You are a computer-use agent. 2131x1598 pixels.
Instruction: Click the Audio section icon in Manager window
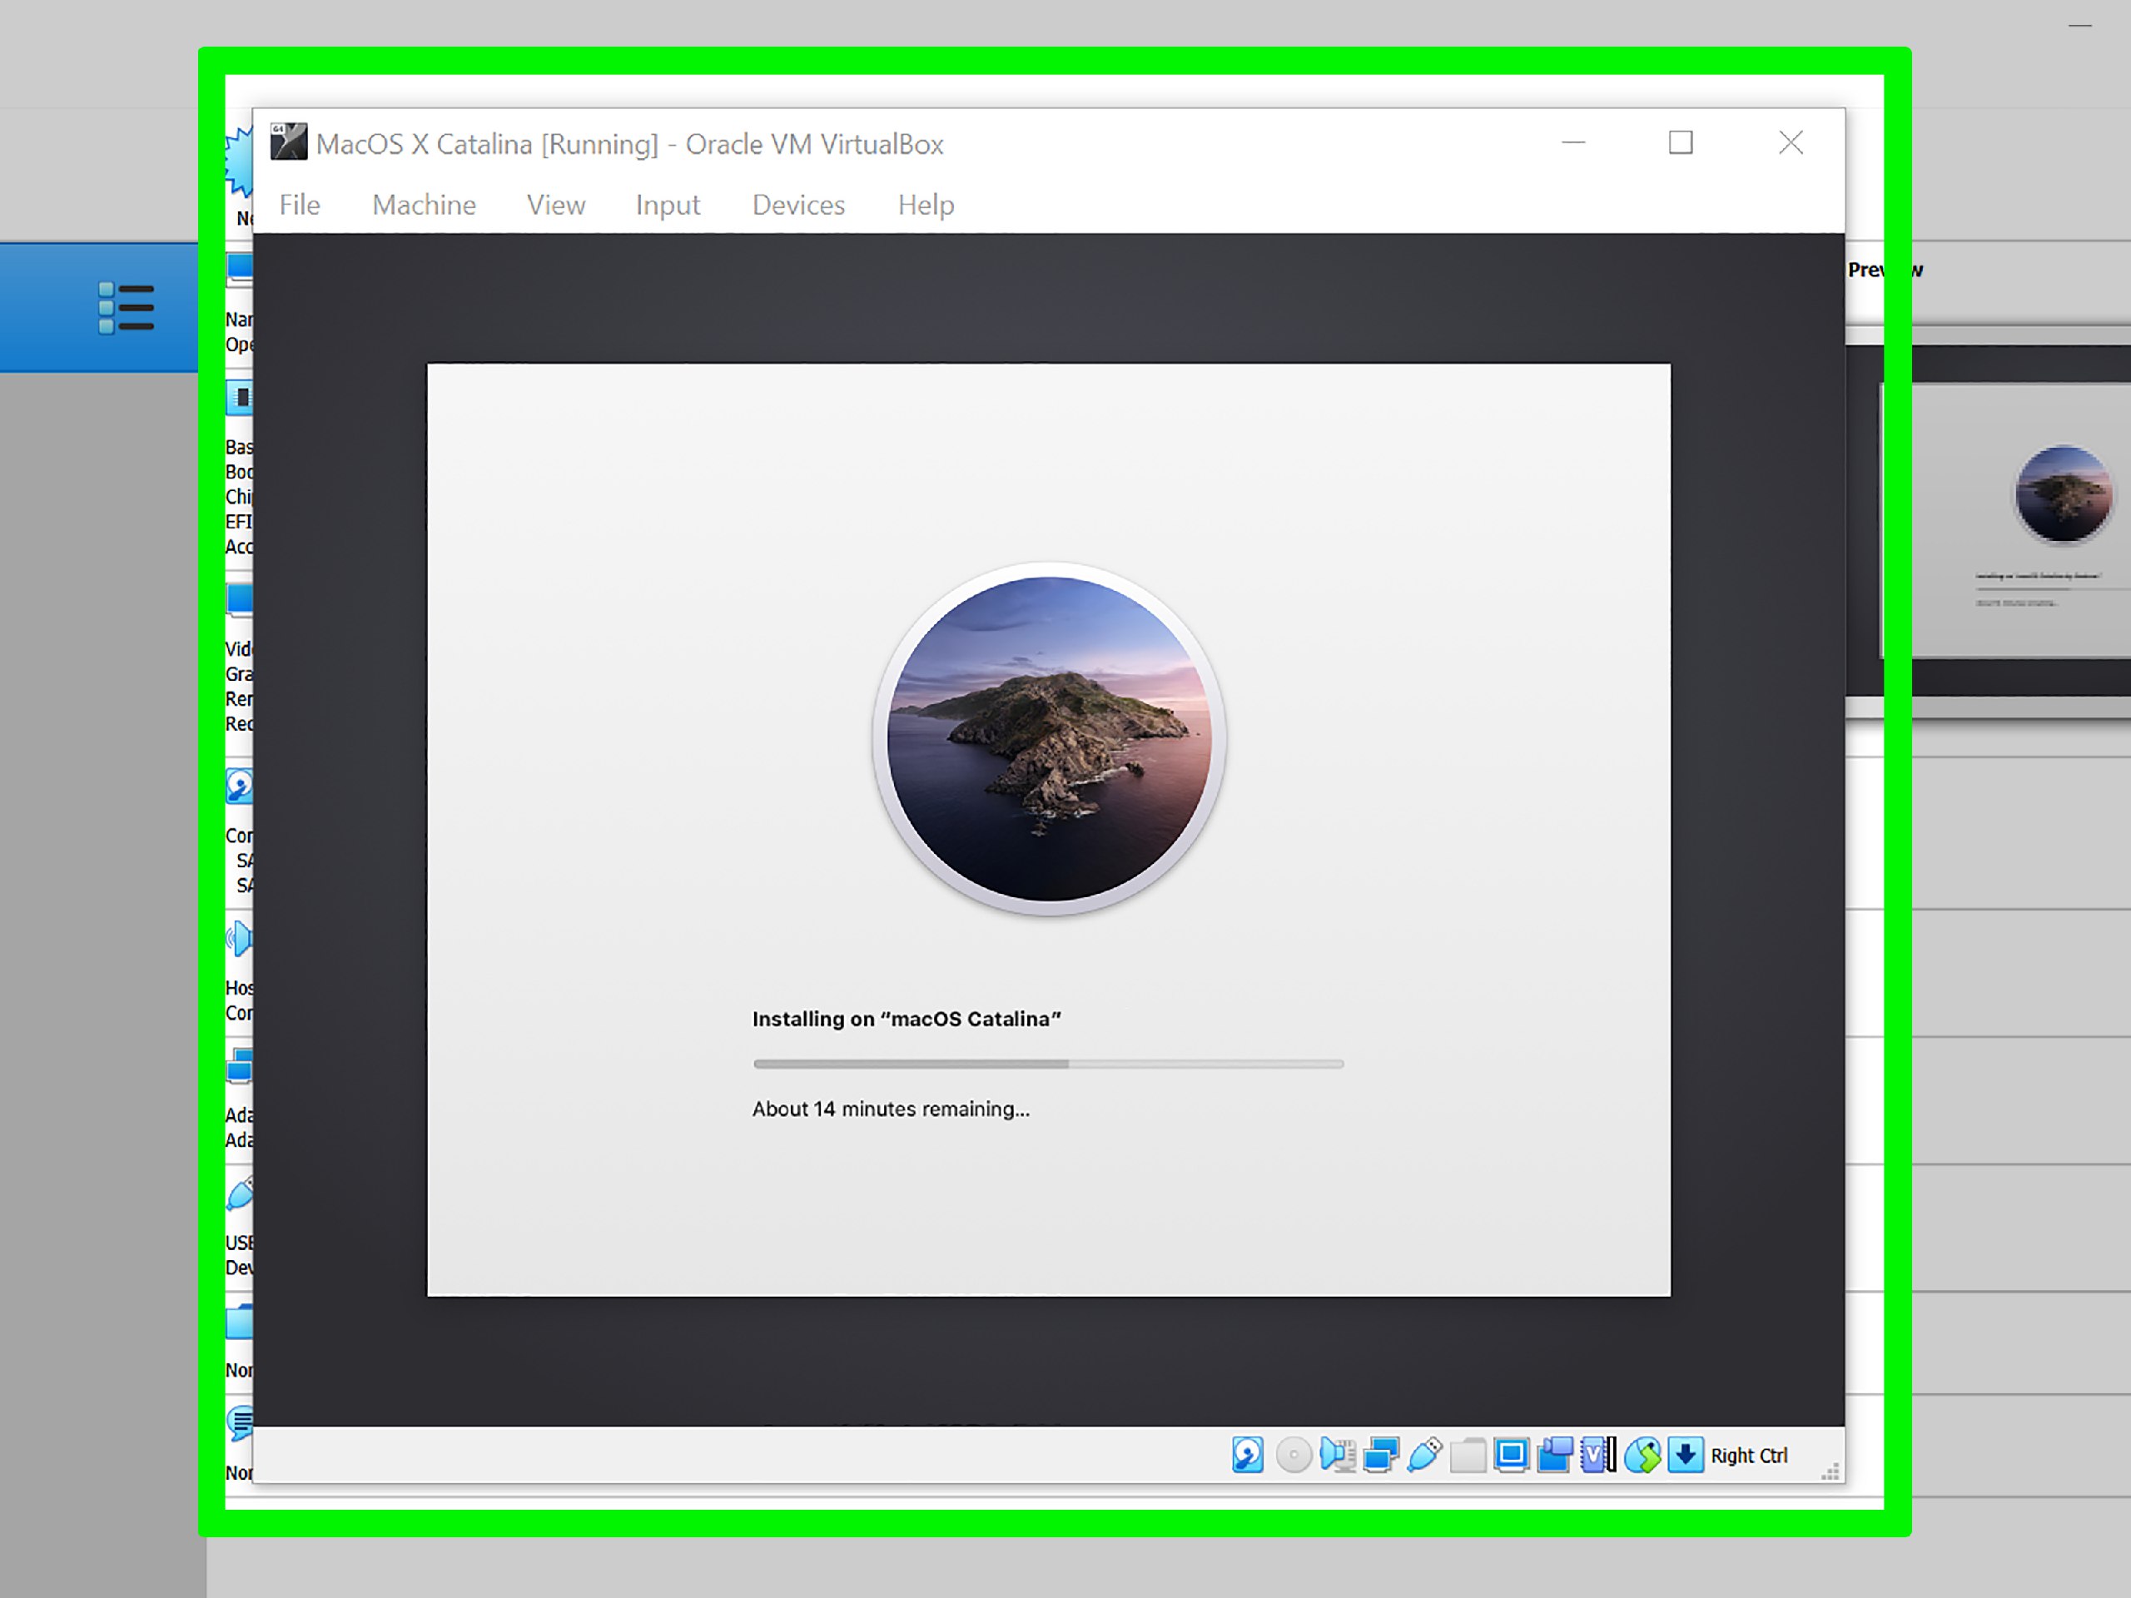[x=239, y=938]
